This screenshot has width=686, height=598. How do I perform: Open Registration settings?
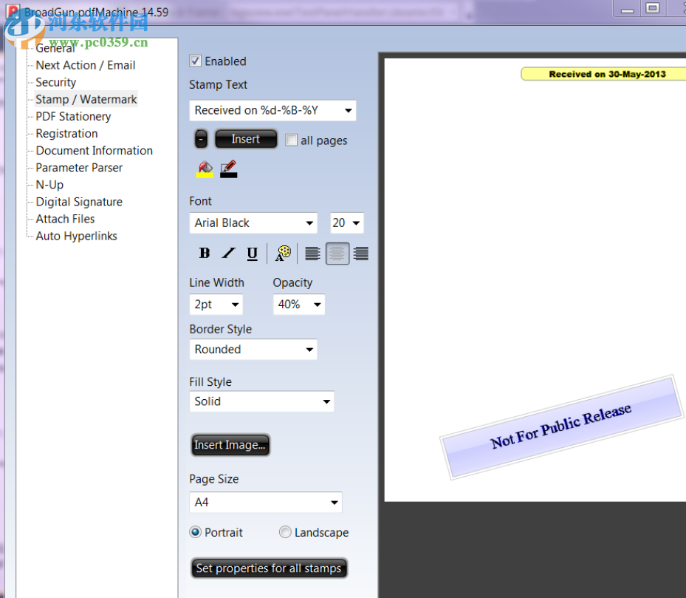(66, 134)
